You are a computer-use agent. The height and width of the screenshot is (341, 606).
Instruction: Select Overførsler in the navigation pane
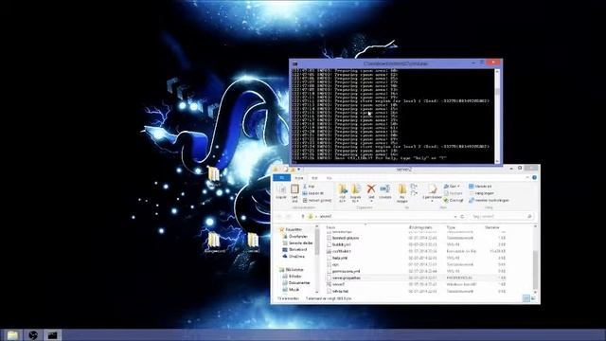pos(295,236)
